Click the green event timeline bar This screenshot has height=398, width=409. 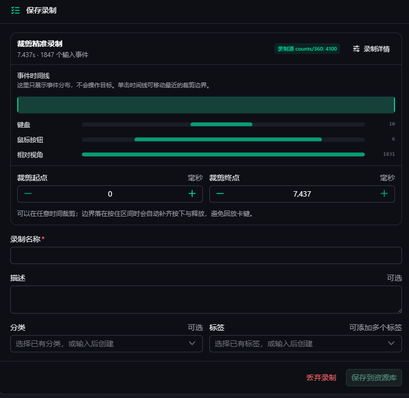[x=206, y=105]
